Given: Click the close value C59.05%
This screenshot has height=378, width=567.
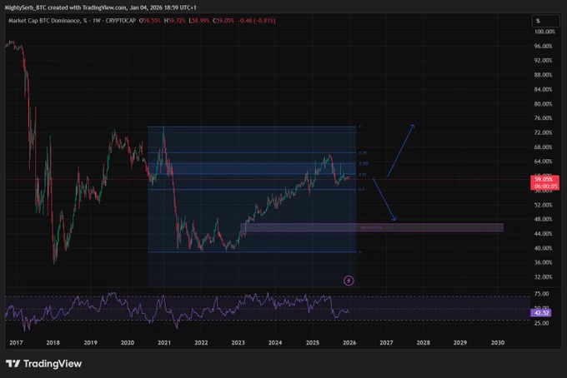Looking at the screenshot, I should click(x=223, y=21).
